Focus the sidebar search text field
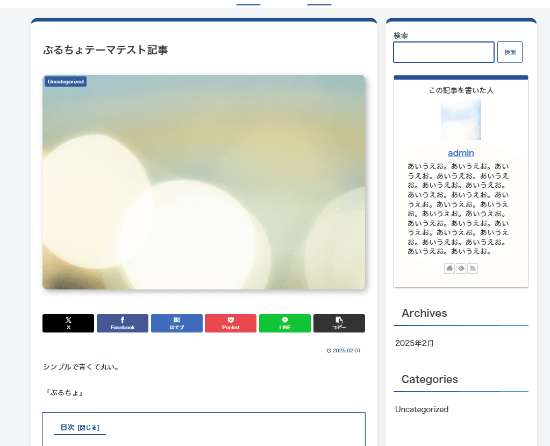The width and height of the screenshot is (550, 446). (444, 52)
